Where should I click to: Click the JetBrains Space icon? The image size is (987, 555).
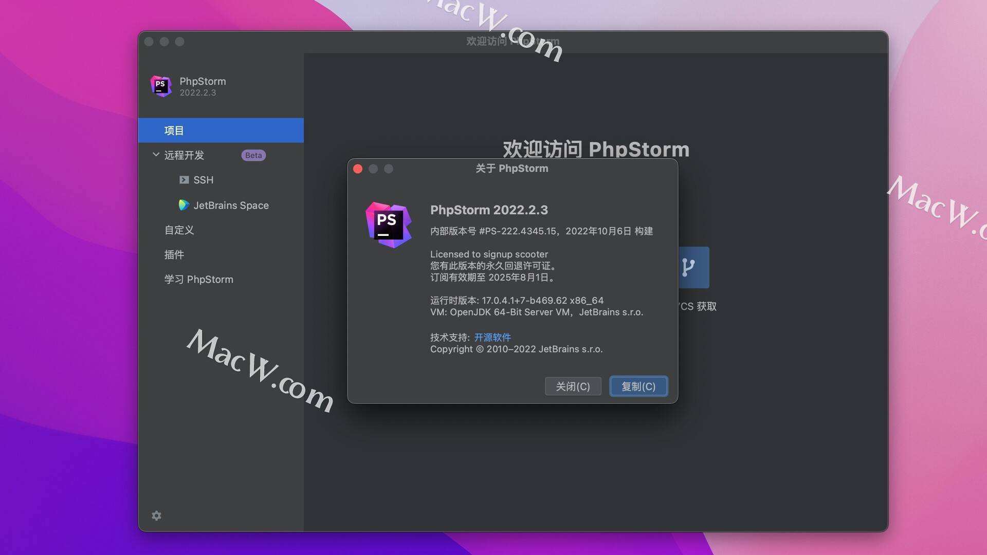184,205
